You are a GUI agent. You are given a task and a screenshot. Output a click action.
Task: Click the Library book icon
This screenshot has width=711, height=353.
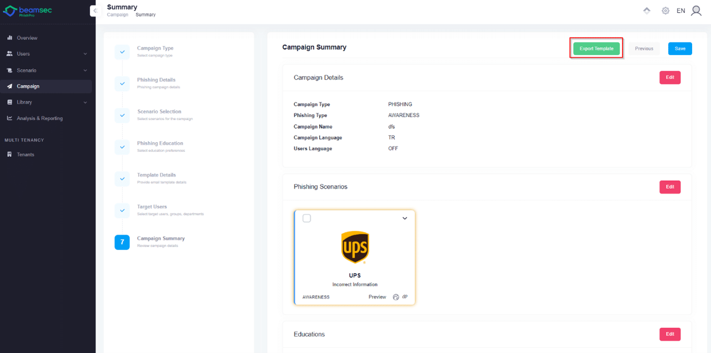[9, 102]
